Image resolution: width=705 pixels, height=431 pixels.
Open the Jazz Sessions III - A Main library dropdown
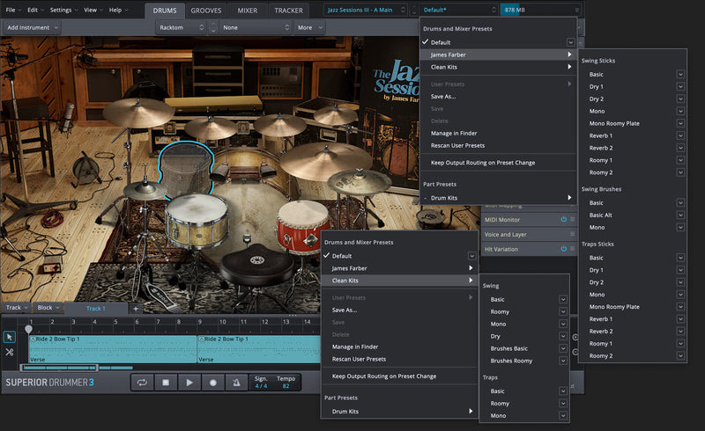(x=366, y=10)
